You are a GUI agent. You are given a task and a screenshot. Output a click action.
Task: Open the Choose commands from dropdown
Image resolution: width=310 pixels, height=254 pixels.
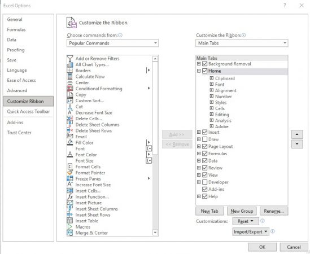click(112, 43)
